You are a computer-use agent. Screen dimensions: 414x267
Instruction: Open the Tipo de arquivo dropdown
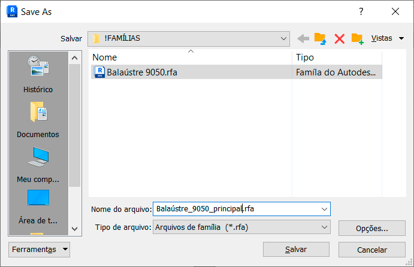324,227
